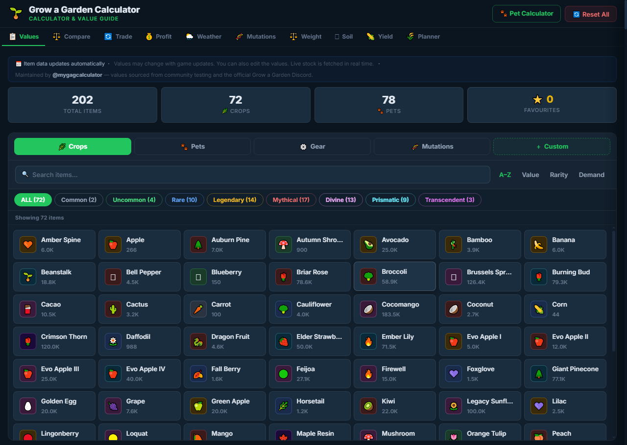Screen dimensions: 627x445
Task: Switch to the Soil tab
Action: point(343,37)
